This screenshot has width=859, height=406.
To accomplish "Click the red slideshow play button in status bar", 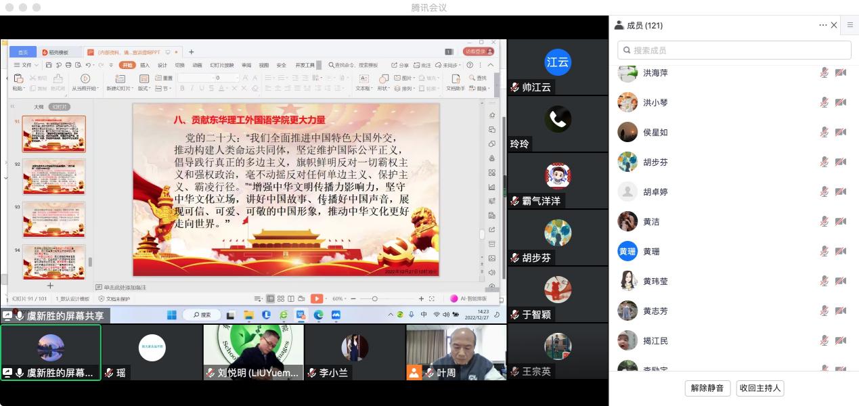I will pos(316,298).
